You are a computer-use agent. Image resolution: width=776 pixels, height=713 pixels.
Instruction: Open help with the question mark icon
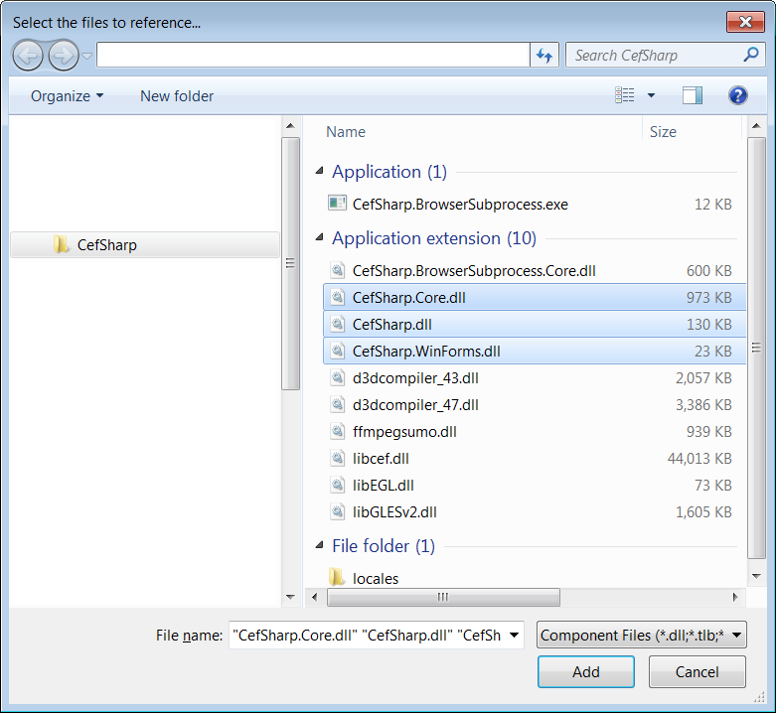[737, 95]
